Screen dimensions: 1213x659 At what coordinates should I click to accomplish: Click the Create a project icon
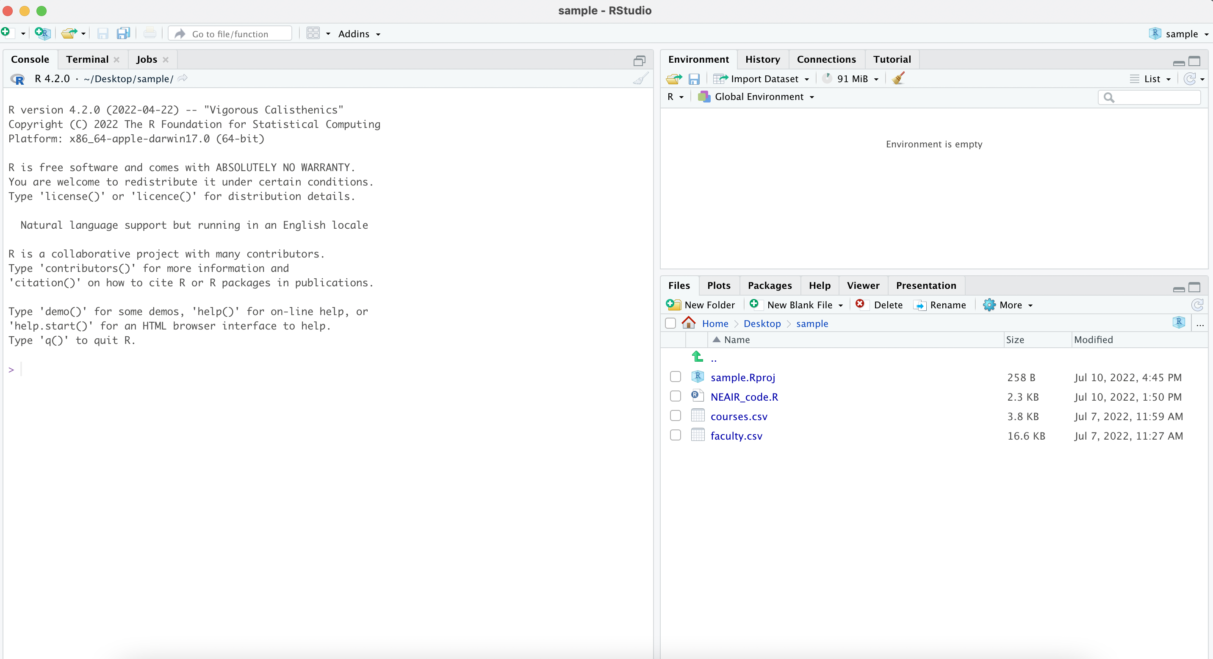(42, 33)
